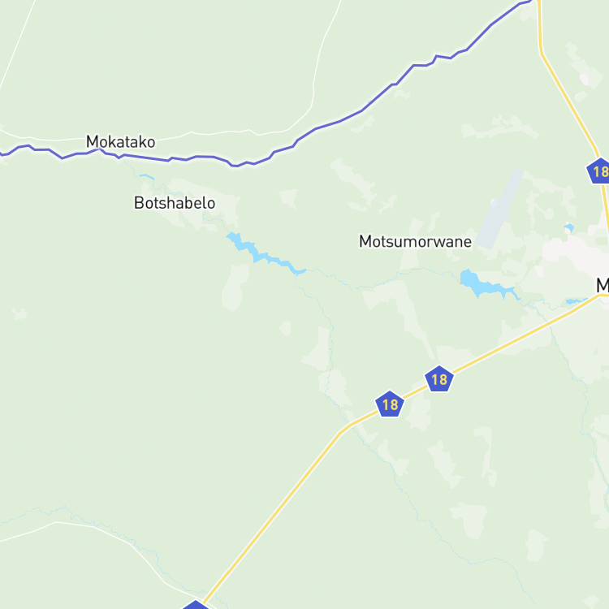
Task: Click the Mokatako place label
Action: click(120, 142)
